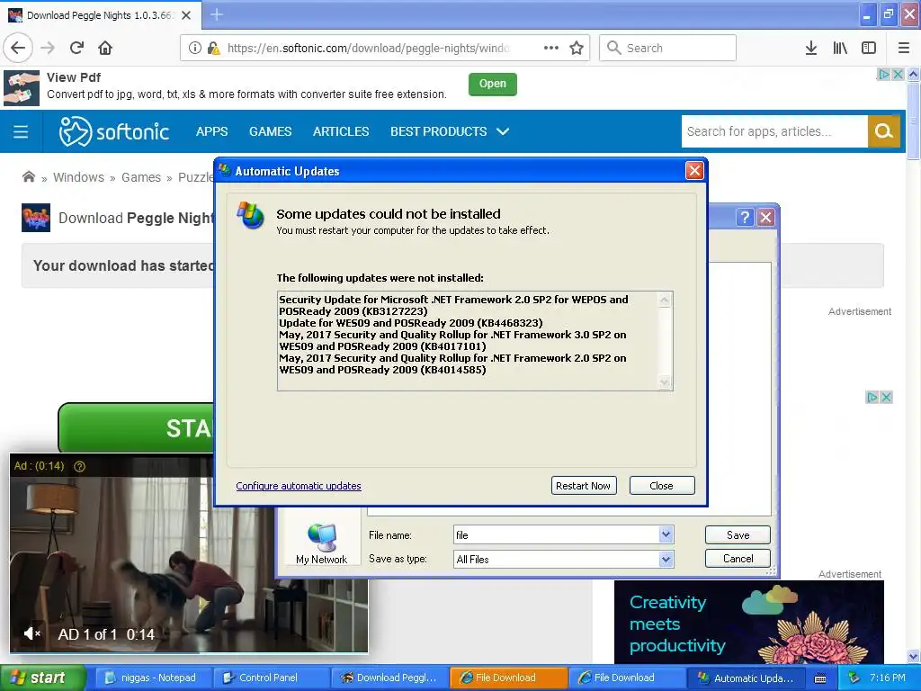921x691 pixels.
Task: Show site information icon in address bar
Action: pyautogui.click(x=195, y=48)
